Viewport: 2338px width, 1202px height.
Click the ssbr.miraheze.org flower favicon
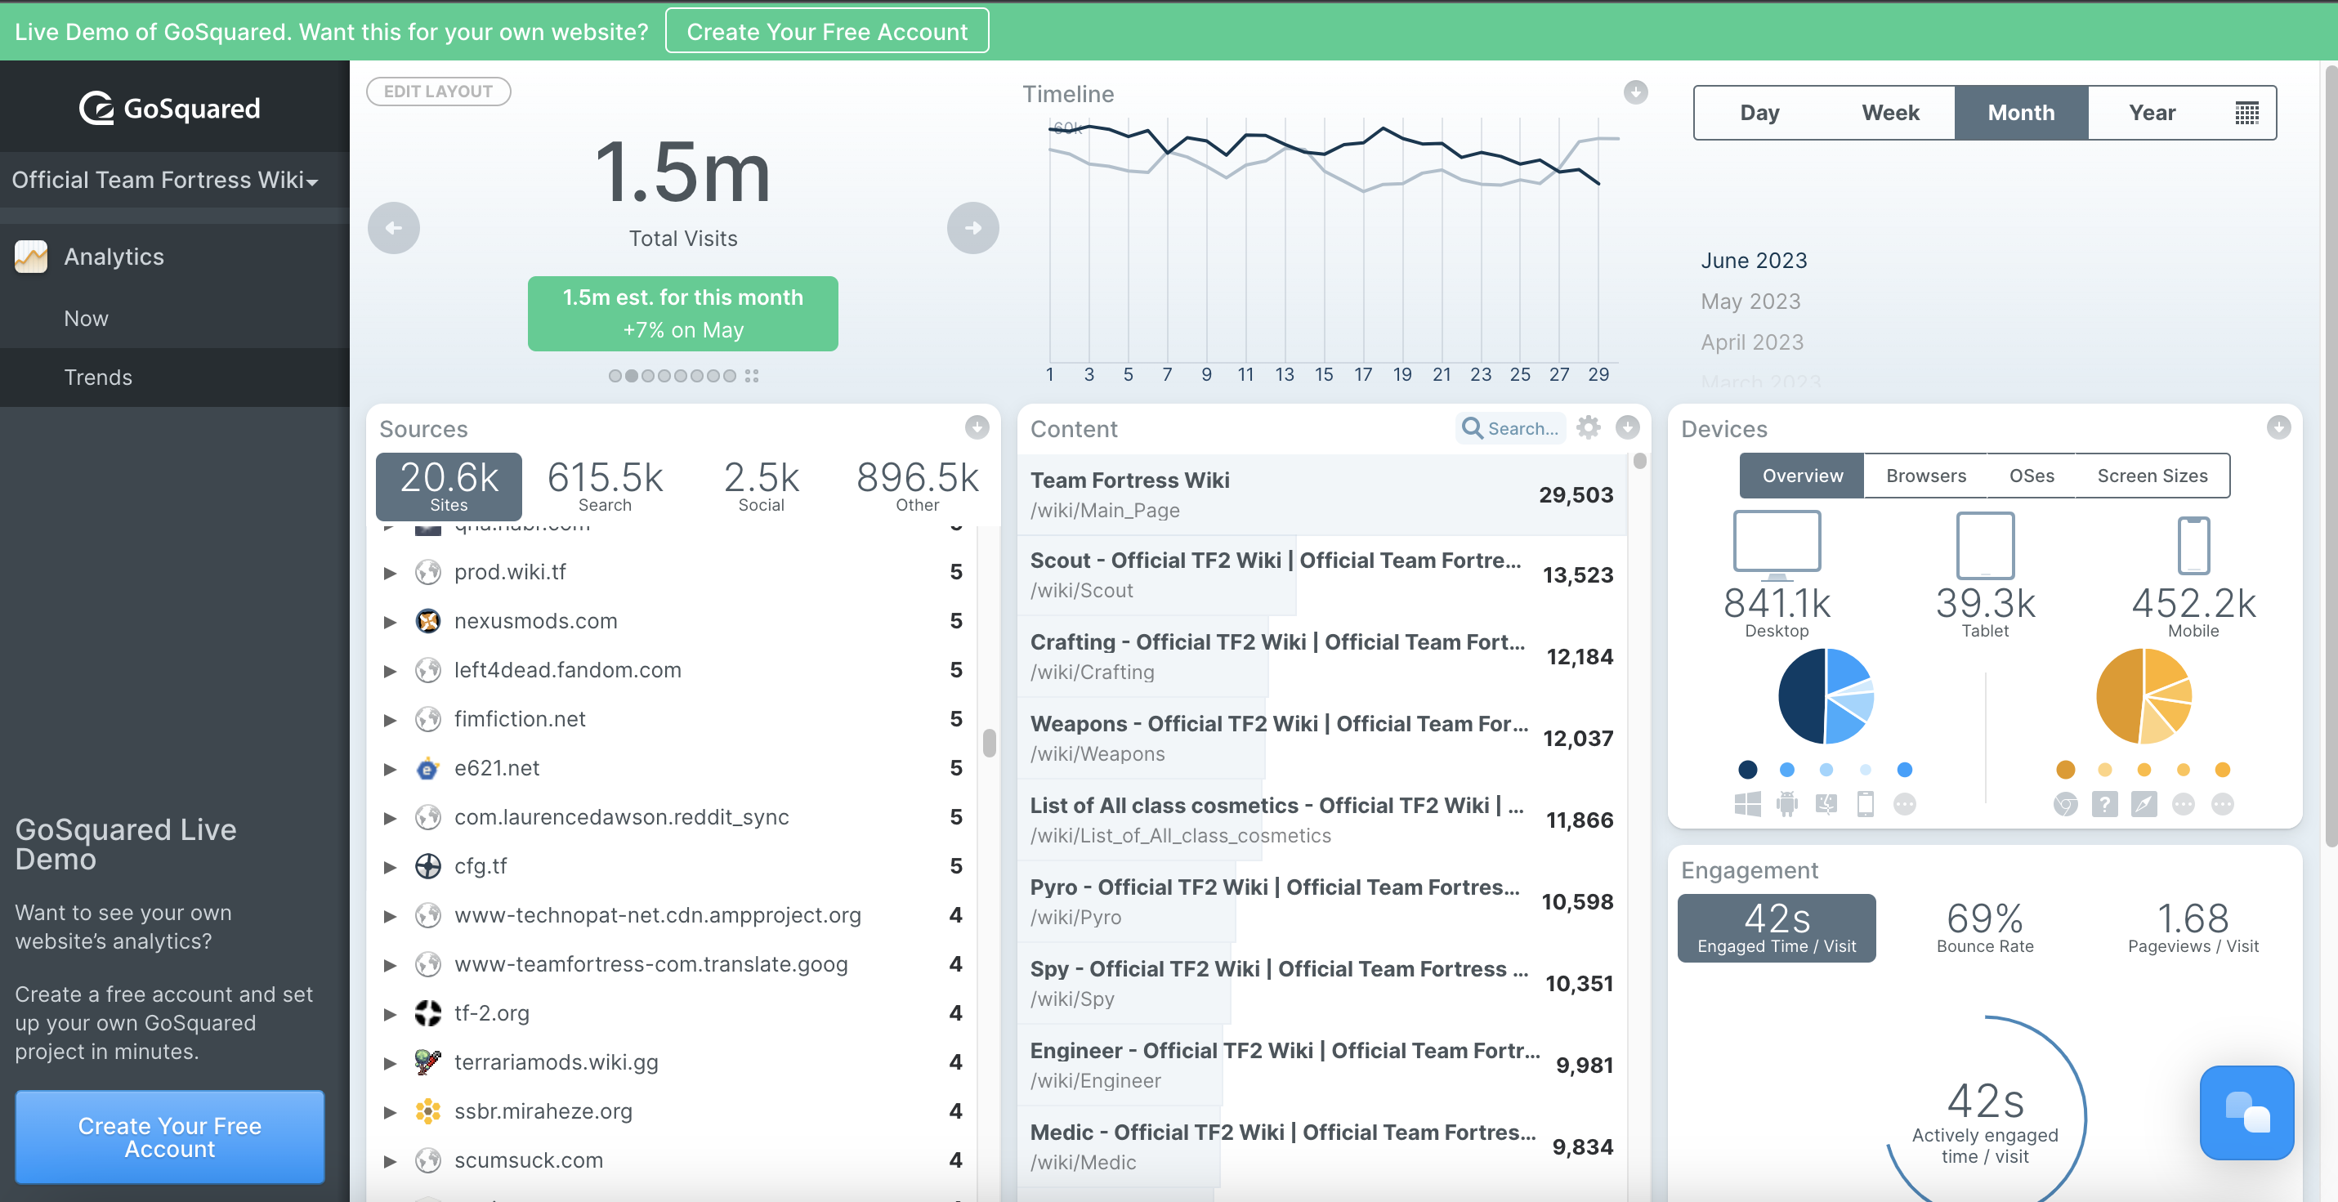pyautogui.click(x=427, y=1111)
